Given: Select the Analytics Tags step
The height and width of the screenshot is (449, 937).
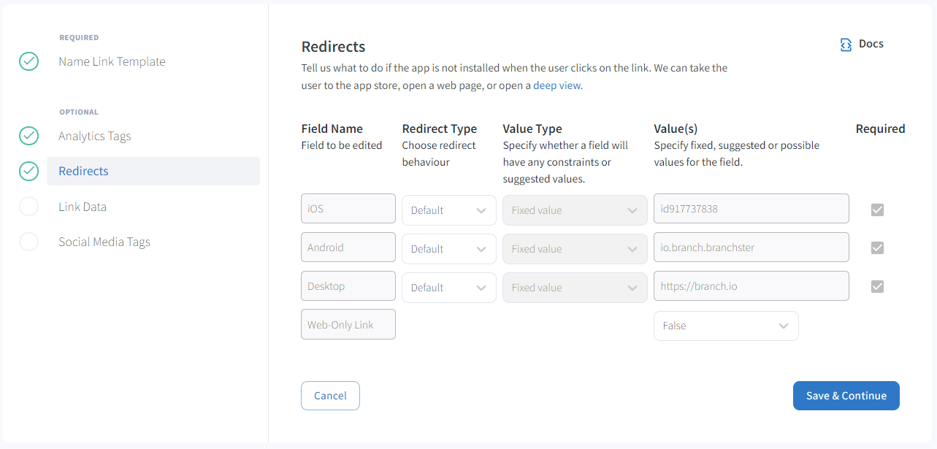Looking at the screenshot, I should (95, 136).
